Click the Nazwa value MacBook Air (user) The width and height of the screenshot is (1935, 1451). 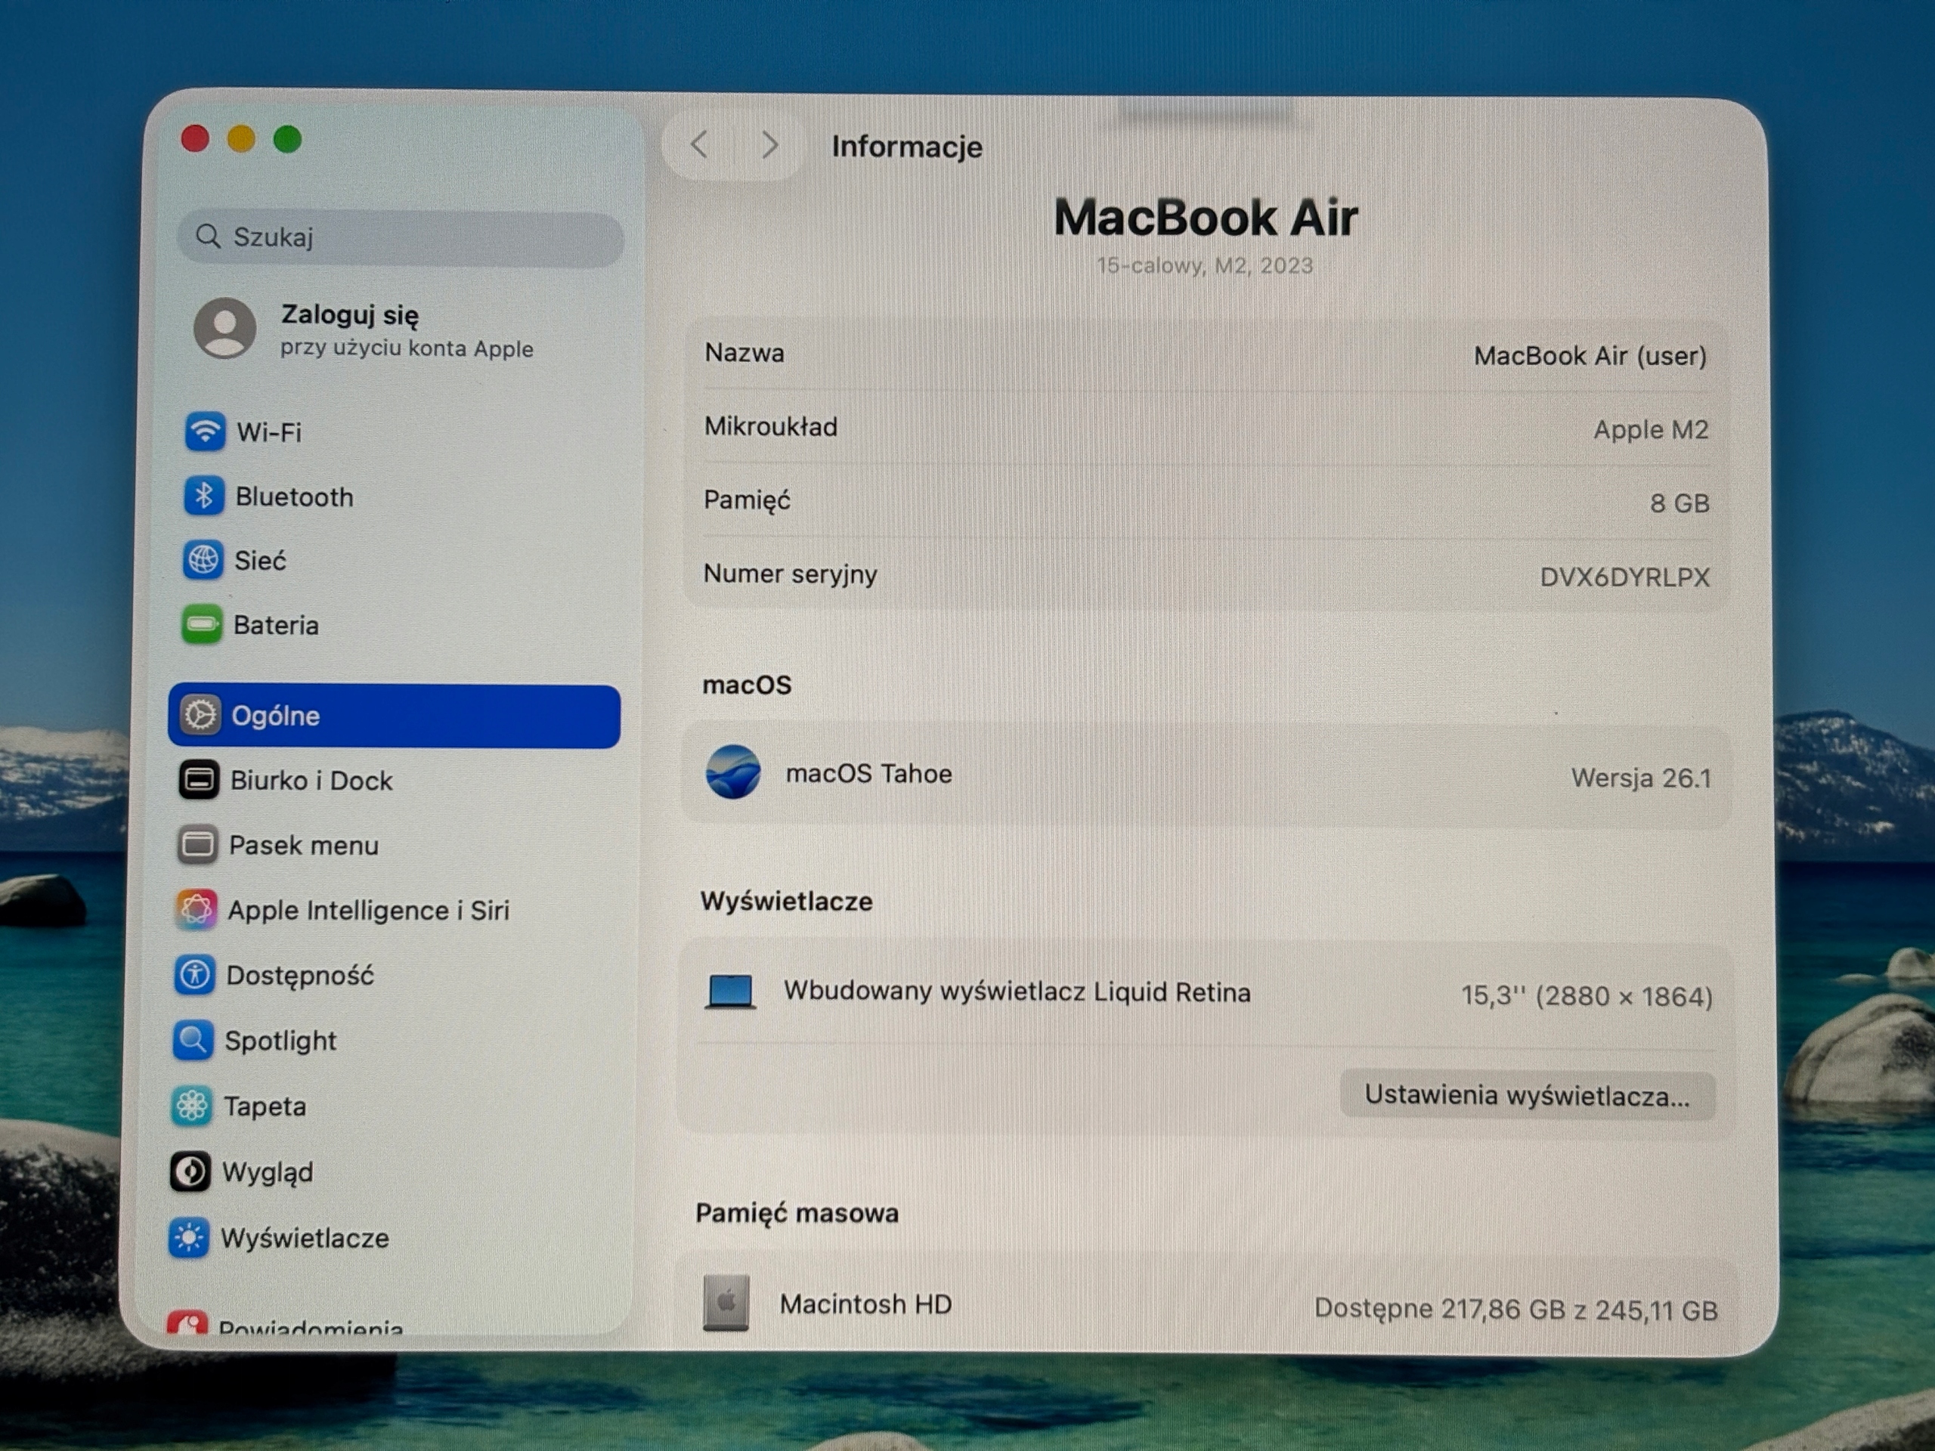click(x=1590, y=356)
